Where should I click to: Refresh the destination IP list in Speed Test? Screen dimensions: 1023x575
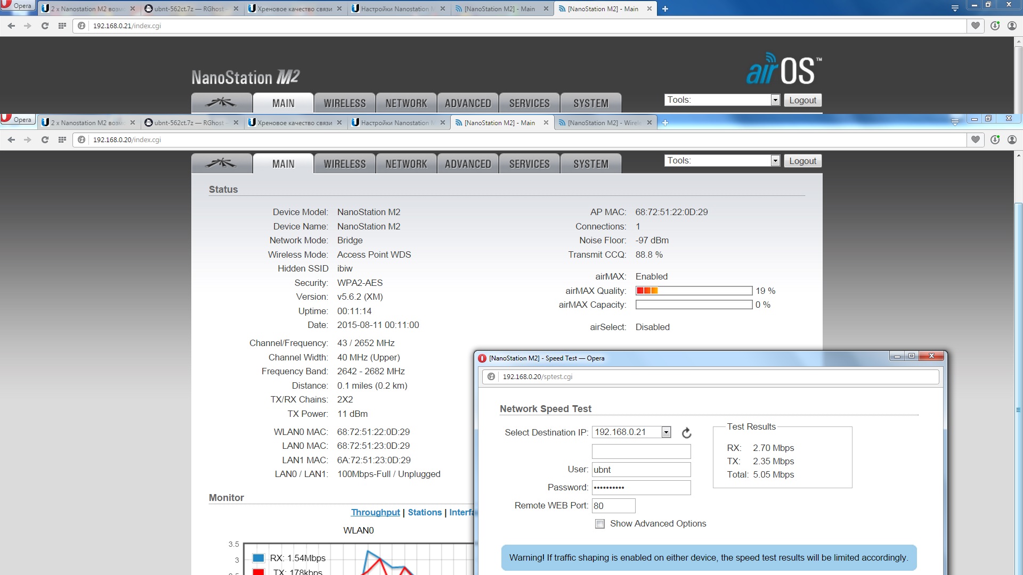point(686,433)
